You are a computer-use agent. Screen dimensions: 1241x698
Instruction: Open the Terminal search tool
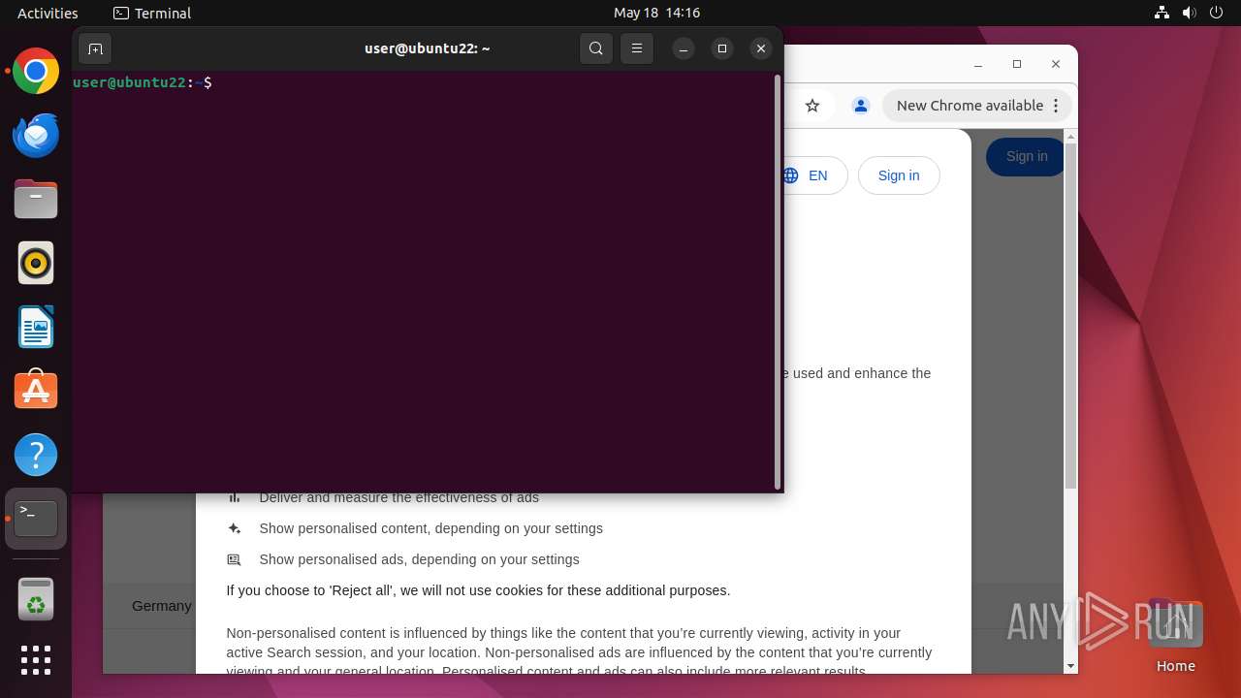click(x=596, y=48)
